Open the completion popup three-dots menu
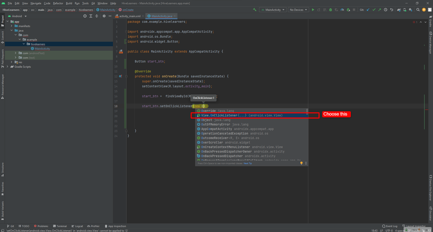This screenshot has height=232, width=433. click(306, 163)
